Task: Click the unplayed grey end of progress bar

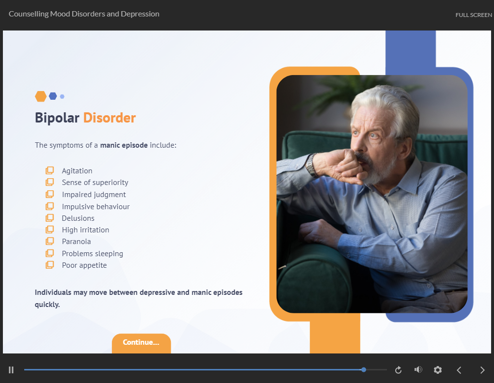Action: pyautogui.click(x=377, y=369)
